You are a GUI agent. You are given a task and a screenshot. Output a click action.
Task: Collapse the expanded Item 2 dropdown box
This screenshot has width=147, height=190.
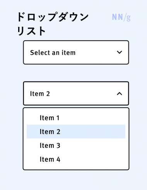(x=76, y=93)
